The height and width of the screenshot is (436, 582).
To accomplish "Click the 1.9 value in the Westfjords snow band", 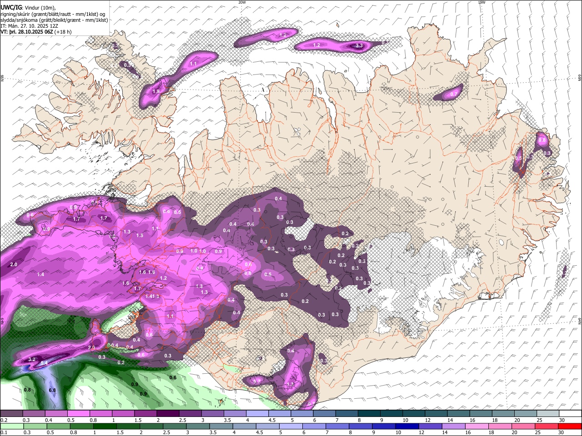I will pos(156,91).
